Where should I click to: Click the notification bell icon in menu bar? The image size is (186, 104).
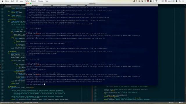point(137,1)
